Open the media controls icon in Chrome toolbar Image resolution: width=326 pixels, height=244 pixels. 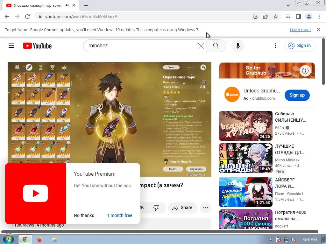[x=288, y=17]
